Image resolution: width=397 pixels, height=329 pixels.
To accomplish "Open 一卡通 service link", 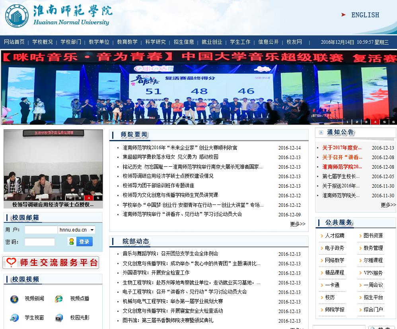I will point(332,285).
